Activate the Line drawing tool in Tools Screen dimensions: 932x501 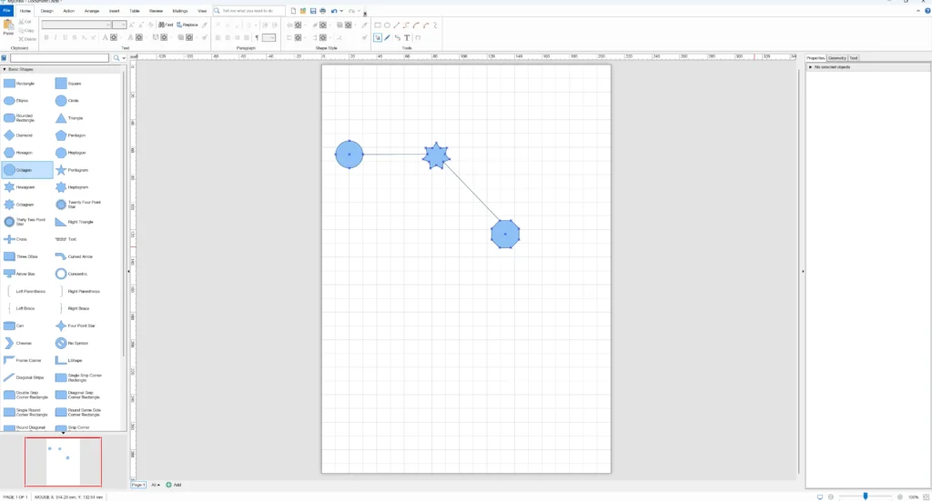(x=397, y=25)
